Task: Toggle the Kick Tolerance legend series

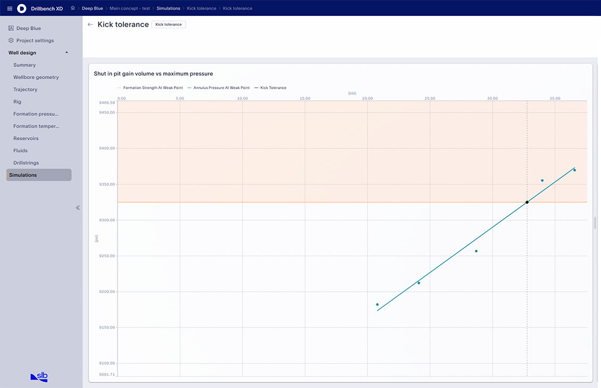Action: pyautogui.click(x=272, y=88)
